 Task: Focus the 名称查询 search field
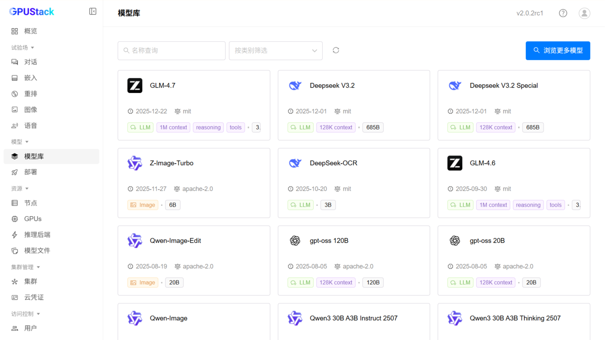172,51
